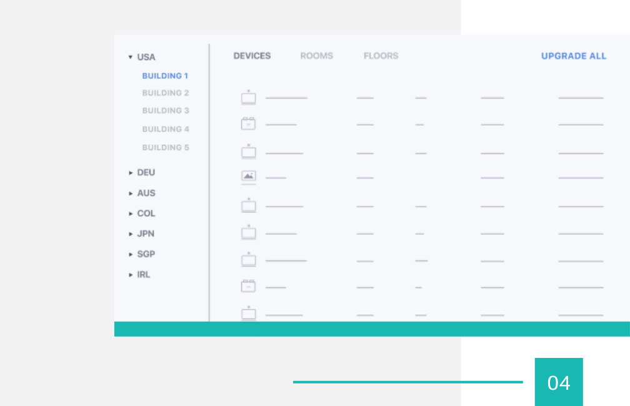Select the display icon in the third device row
This screenshot has width=630, height=406.
pyautogui.click(x=249, y=152)
